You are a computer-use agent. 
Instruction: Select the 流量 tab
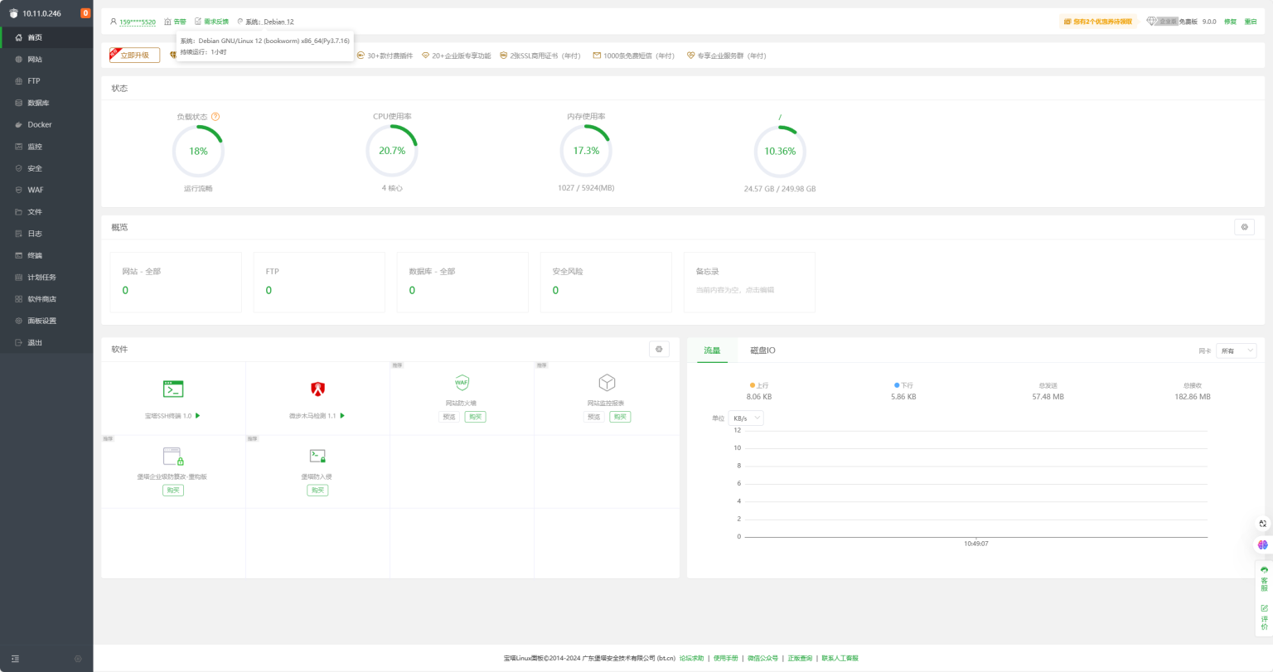[712, 351]
